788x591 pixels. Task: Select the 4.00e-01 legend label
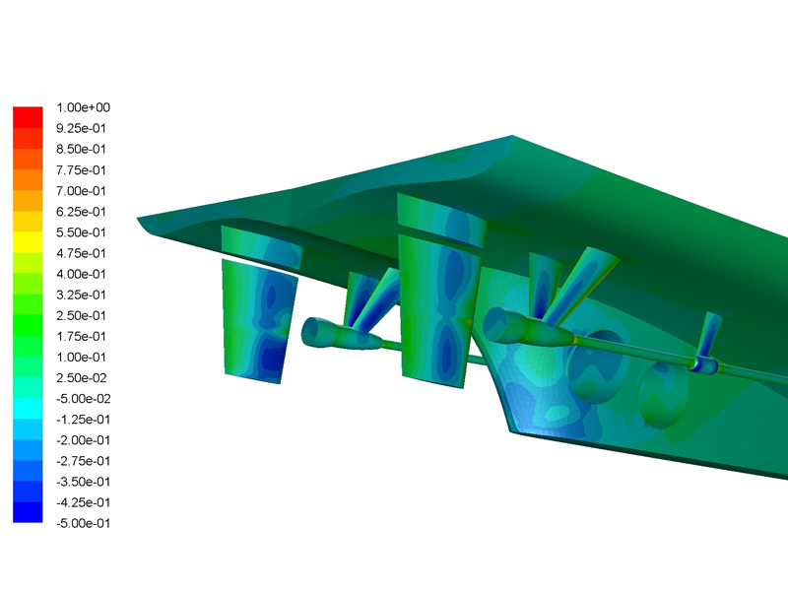click(x=81, y=274)
